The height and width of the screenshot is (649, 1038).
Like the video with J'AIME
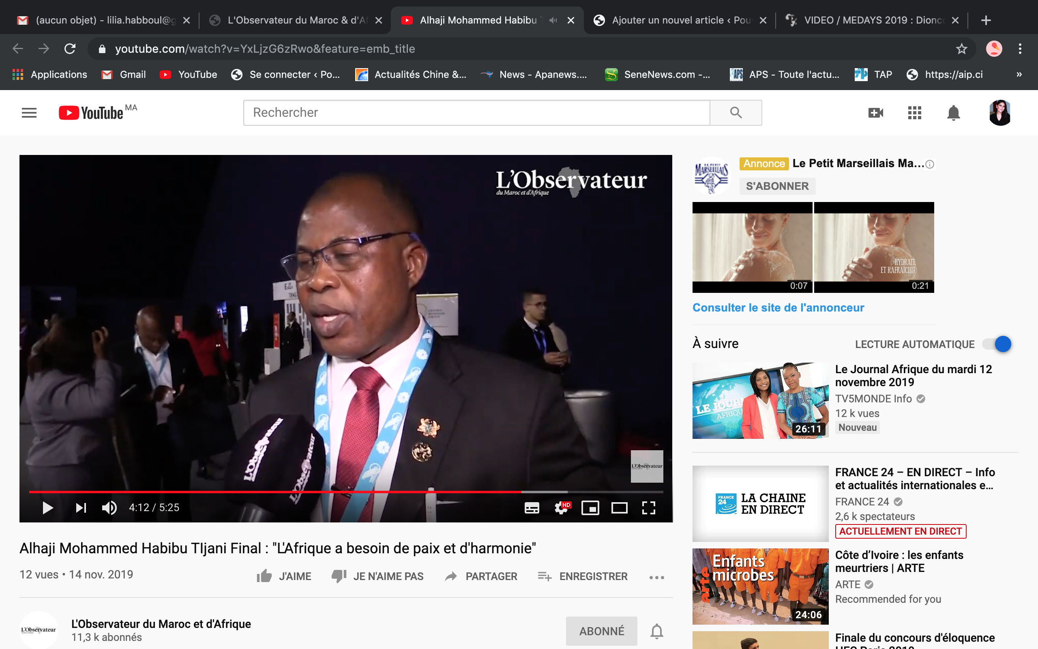click(x=284, y=576)
